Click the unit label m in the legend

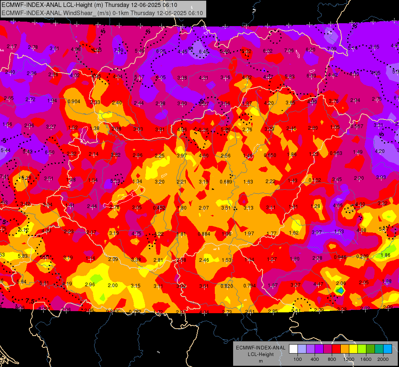(x=260, y=361)
